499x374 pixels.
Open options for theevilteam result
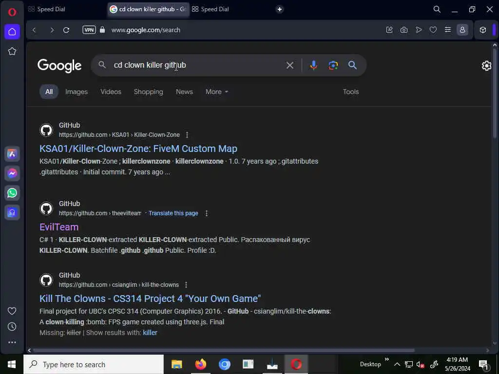point(207,213)
